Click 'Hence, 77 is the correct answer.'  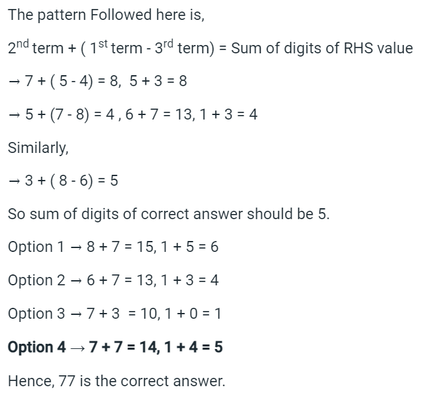(x=116, y=381)
